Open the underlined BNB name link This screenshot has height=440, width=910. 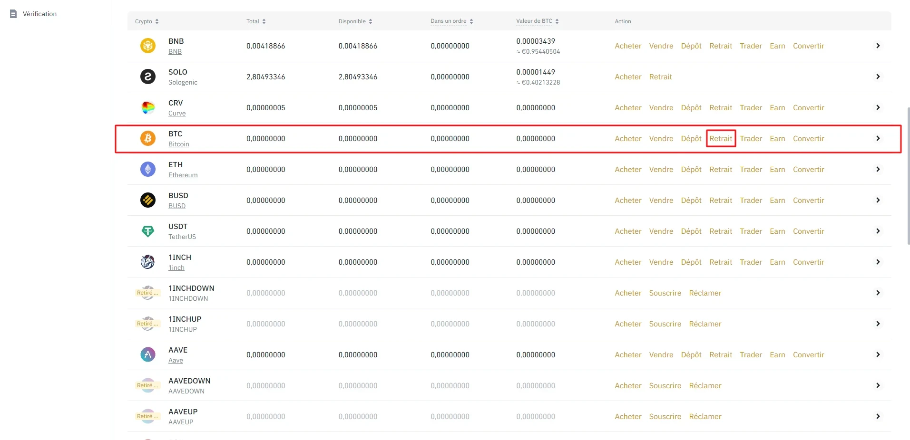(x=175, y=51)
